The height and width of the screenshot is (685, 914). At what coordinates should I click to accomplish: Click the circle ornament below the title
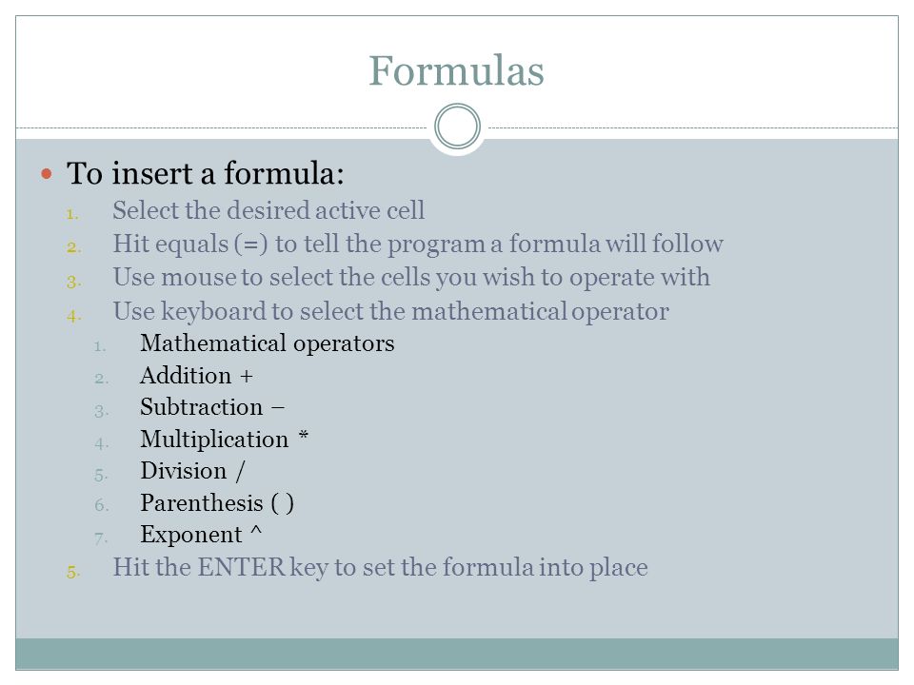(x=458, y=127)
